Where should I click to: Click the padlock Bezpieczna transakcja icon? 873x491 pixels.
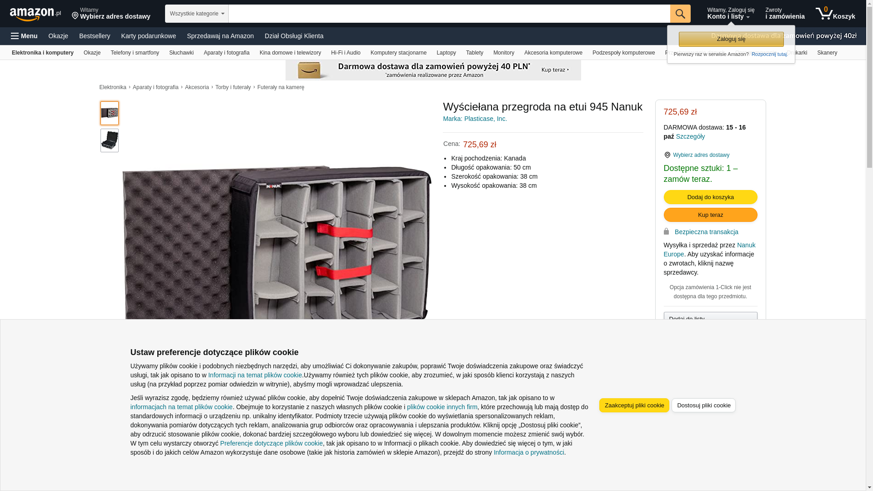coord(666,231)
